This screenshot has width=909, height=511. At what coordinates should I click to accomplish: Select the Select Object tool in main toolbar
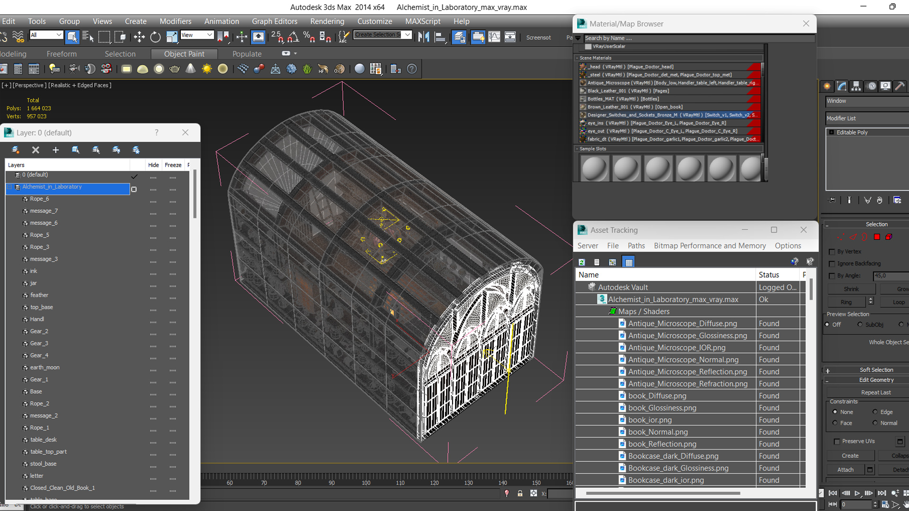[72, 36]
